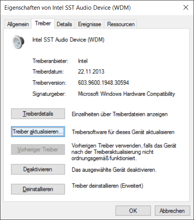Open the Details tab
The width and height of the screenshot is (194, 220).
point(64,24)
